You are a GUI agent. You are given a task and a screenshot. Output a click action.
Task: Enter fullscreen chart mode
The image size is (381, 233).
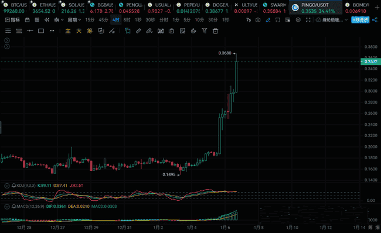(308, 20)
